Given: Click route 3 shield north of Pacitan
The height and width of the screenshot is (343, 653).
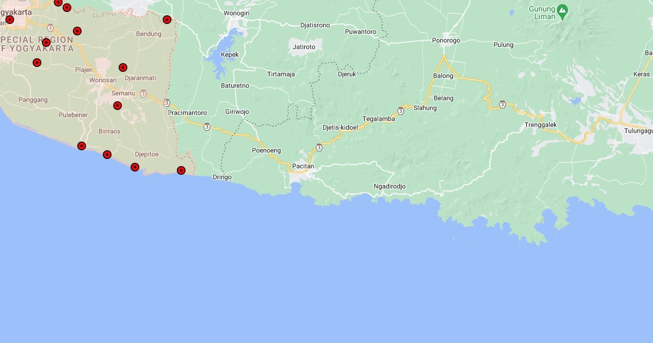Looking at the screenshot, I should (319, 148).
